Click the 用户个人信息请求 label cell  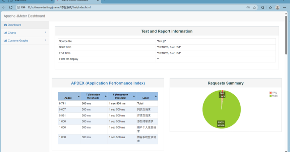(147, 129)
